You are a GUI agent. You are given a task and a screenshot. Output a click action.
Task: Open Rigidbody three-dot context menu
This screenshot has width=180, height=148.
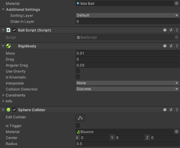[x=177, y=46]
